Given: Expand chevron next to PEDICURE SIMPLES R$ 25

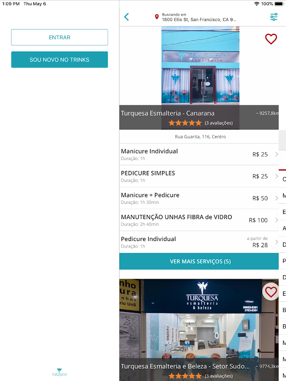Looking at the screenshot, I should click(276, 176).
